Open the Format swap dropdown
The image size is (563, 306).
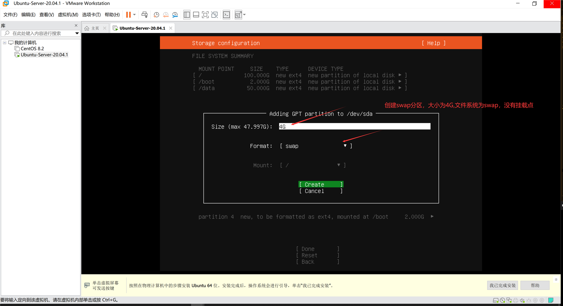pos(316,146)
